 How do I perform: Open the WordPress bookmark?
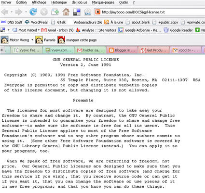coord(36,22)
